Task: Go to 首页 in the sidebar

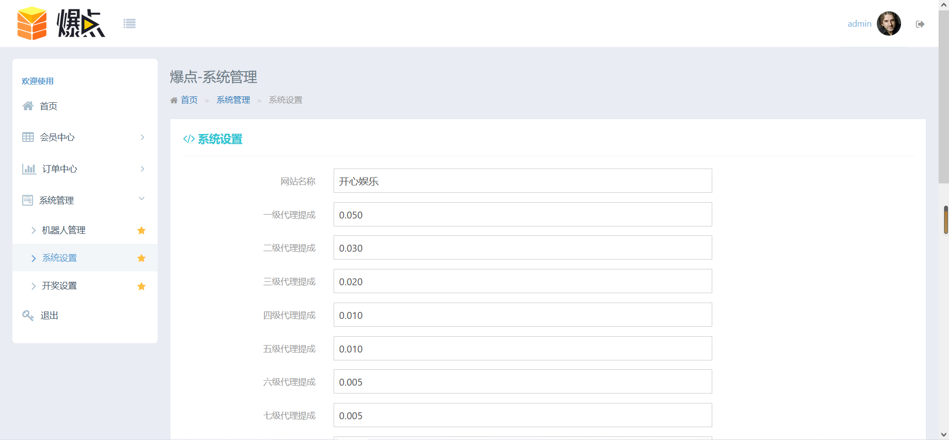Action: pos(48,106)
